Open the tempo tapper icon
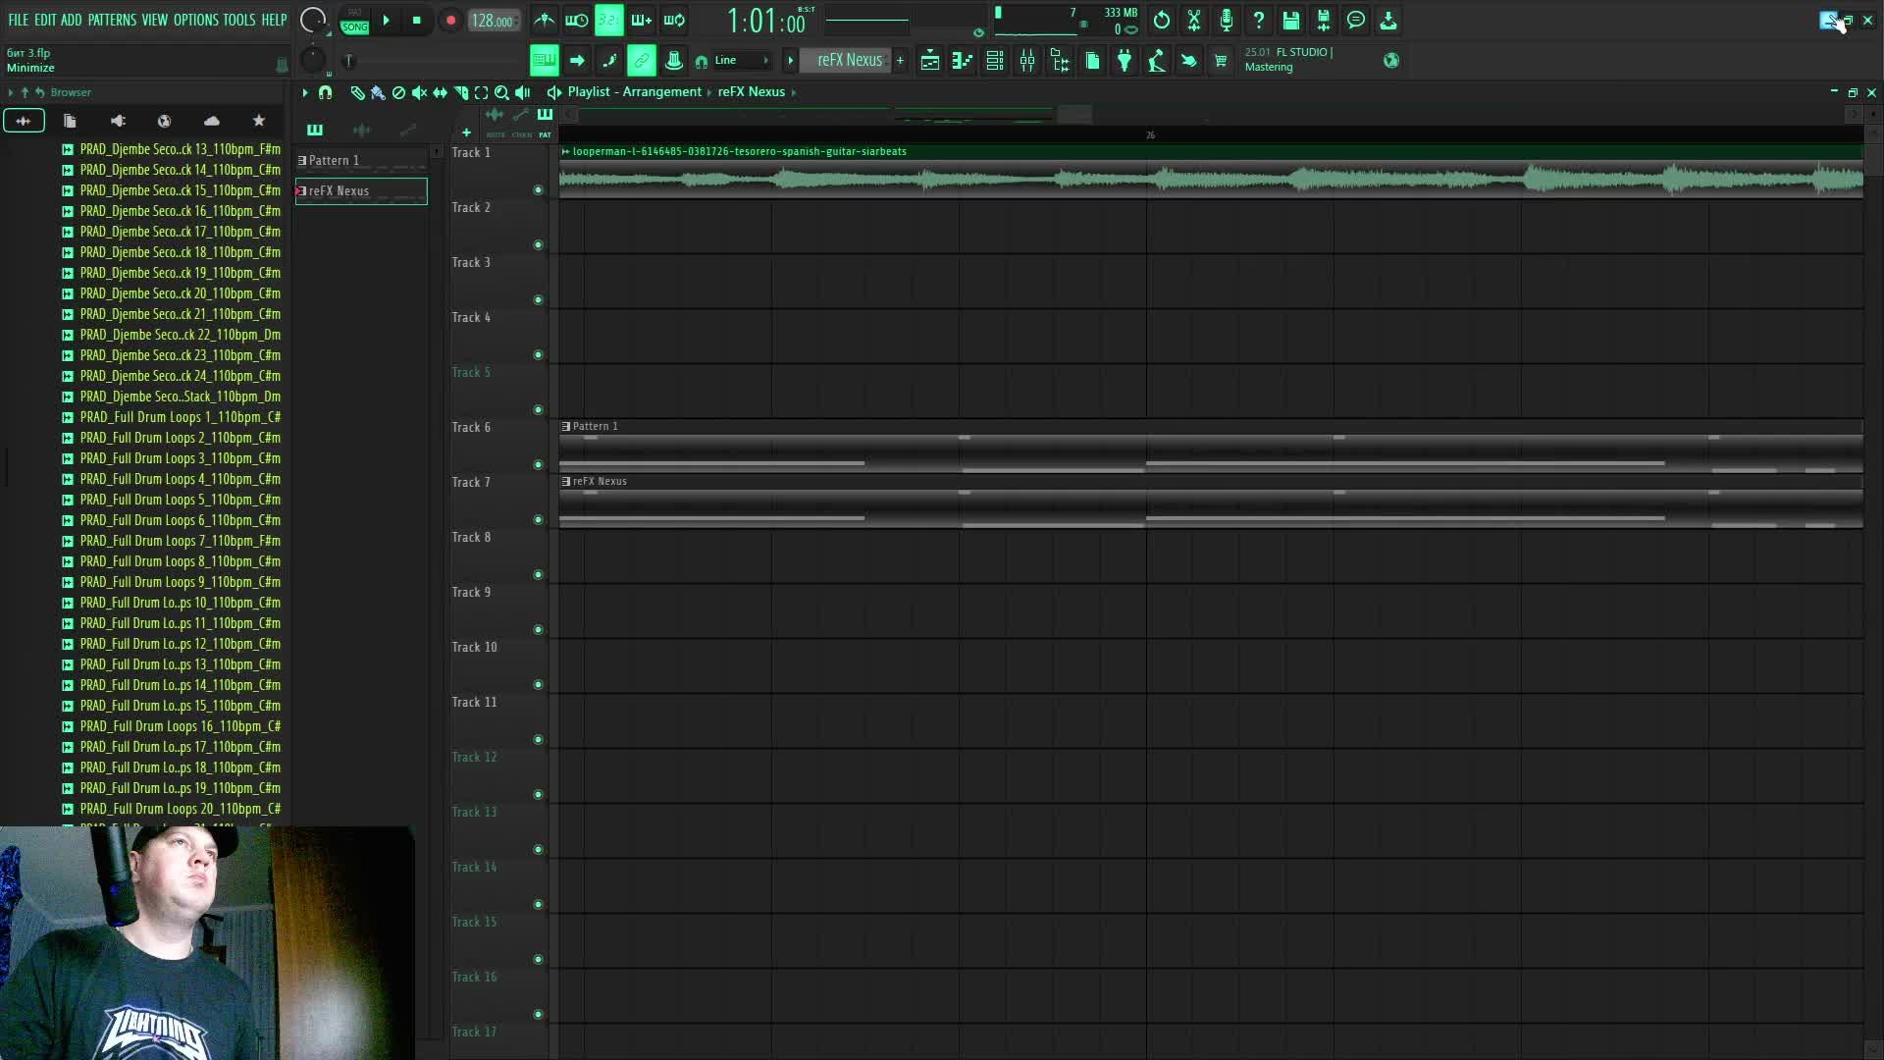The image size is (1884, 1060). pos(1156,61)
